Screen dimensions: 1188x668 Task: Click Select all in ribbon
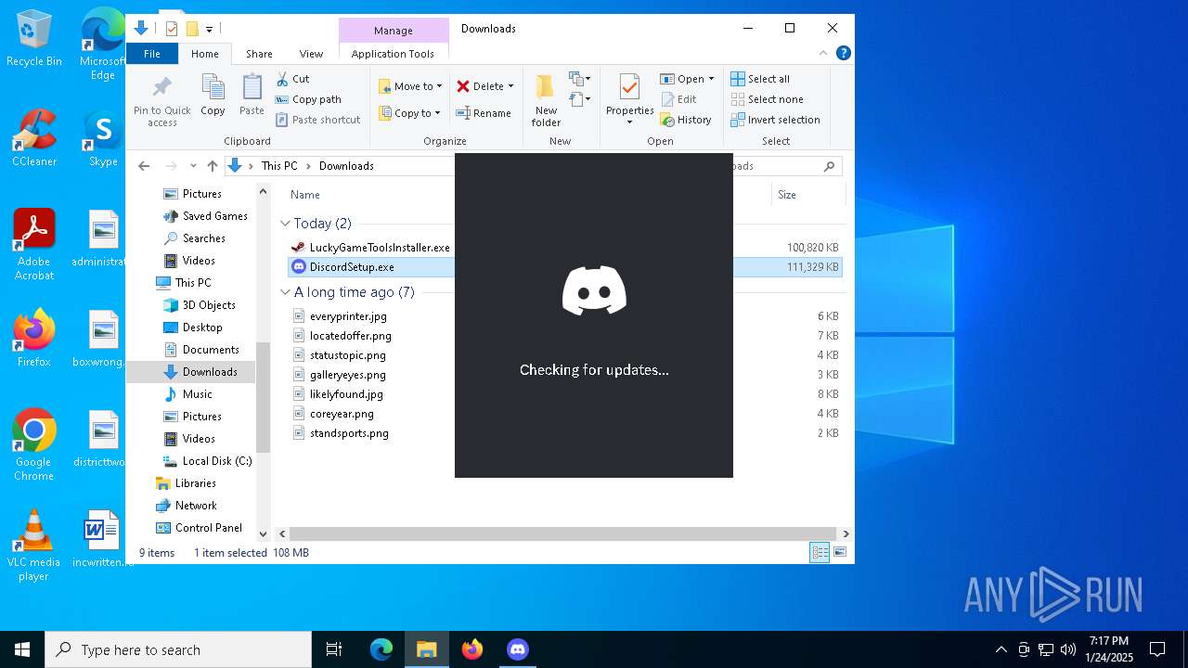[760, 79]
